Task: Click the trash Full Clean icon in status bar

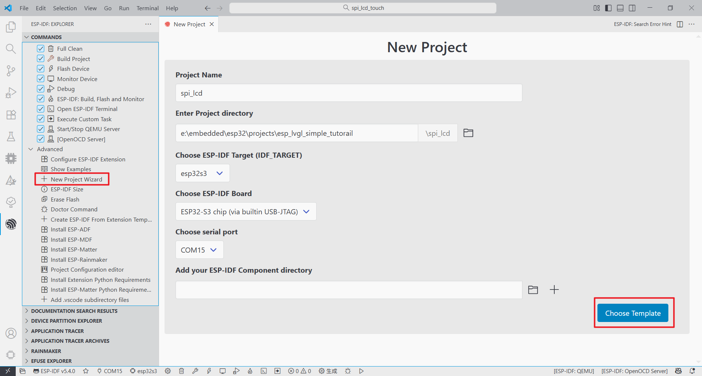Action: click(181, 371)
